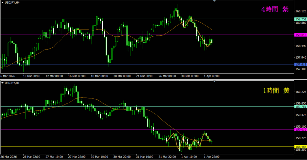Click the divider between the H4 and H1 charts

click(x=150, y=80)
